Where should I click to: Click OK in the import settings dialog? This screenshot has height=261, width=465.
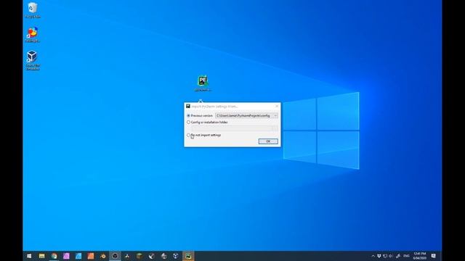(268, 141)
